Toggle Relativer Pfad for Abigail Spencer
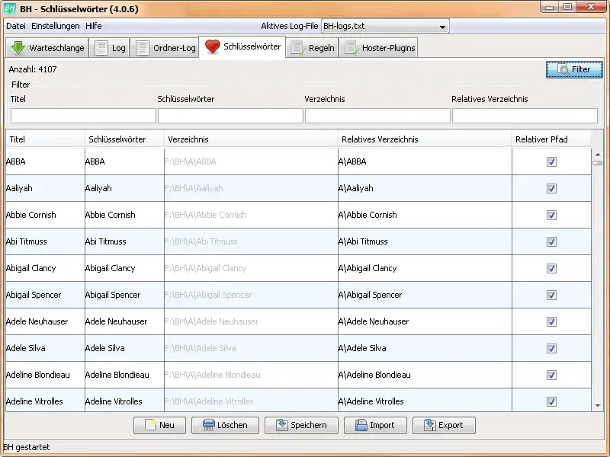 551,295
